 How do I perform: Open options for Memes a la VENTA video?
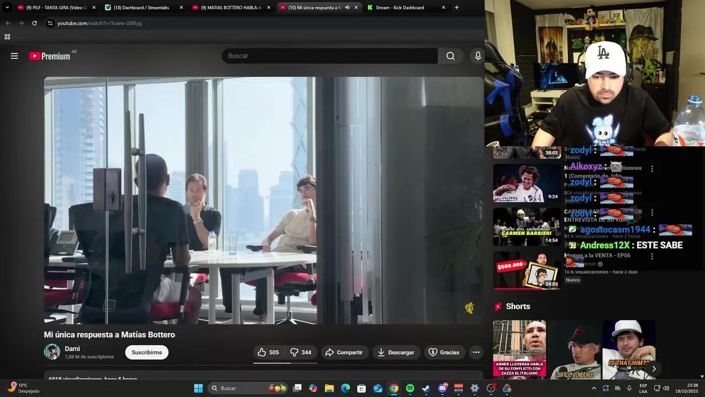652,256
